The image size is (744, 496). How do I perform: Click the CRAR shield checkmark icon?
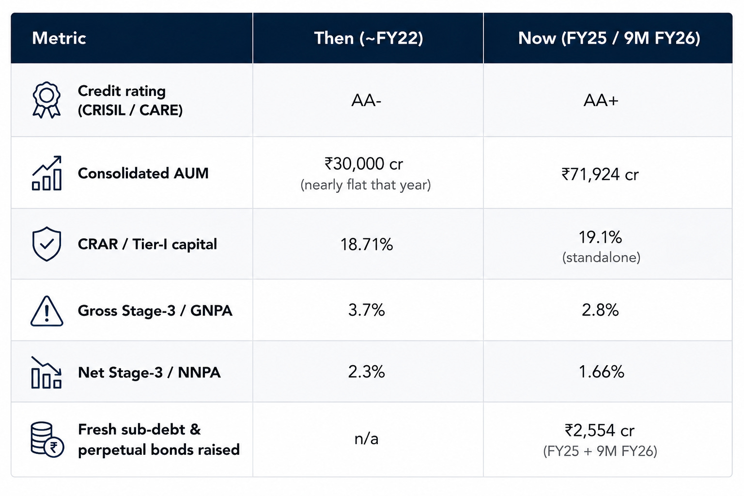[x=46, y=244]
